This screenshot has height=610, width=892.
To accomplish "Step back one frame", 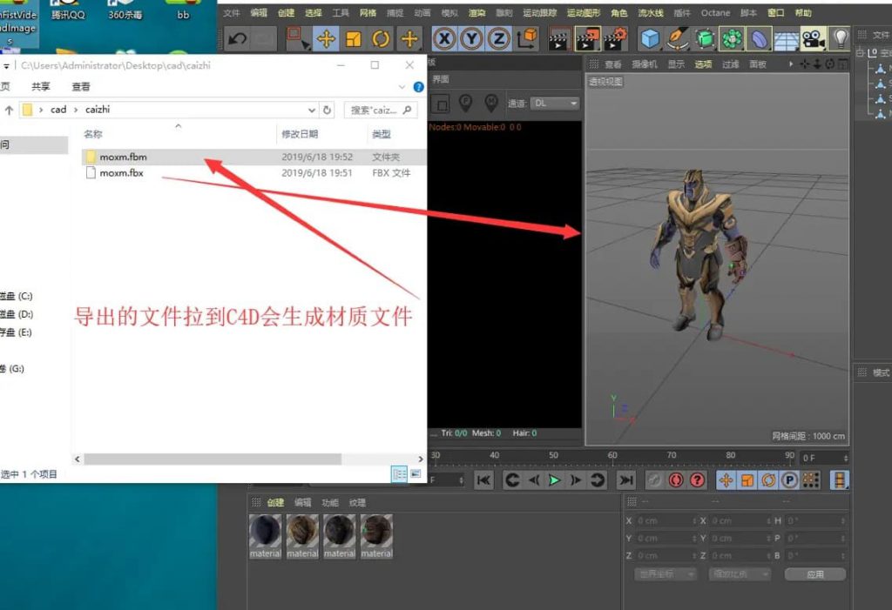I will coord(534,480).
